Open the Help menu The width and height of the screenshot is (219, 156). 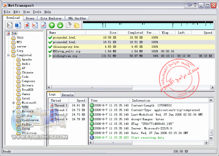(48, 12)
